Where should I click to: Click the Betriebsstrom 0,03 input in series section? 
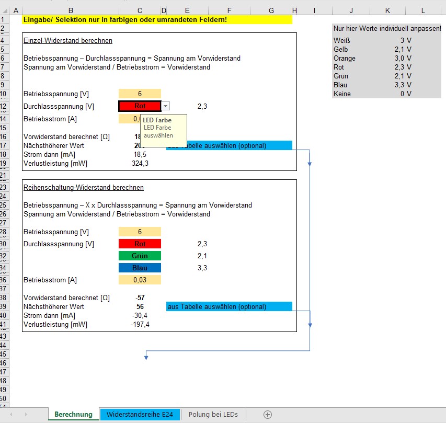click(x=140, y=280)
